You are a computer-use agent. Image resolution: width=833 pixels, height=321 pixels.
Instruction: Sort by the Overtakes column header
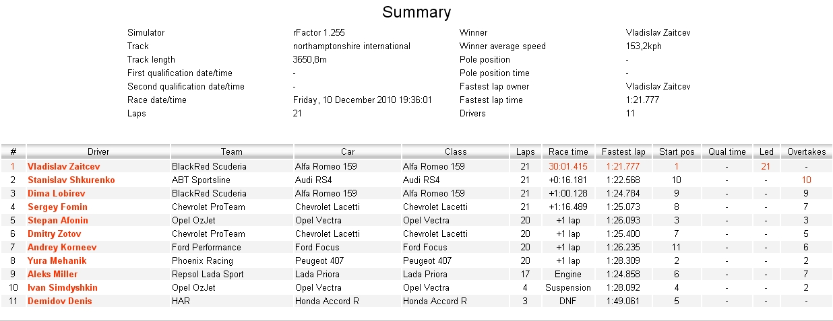(x=806, y=151)
